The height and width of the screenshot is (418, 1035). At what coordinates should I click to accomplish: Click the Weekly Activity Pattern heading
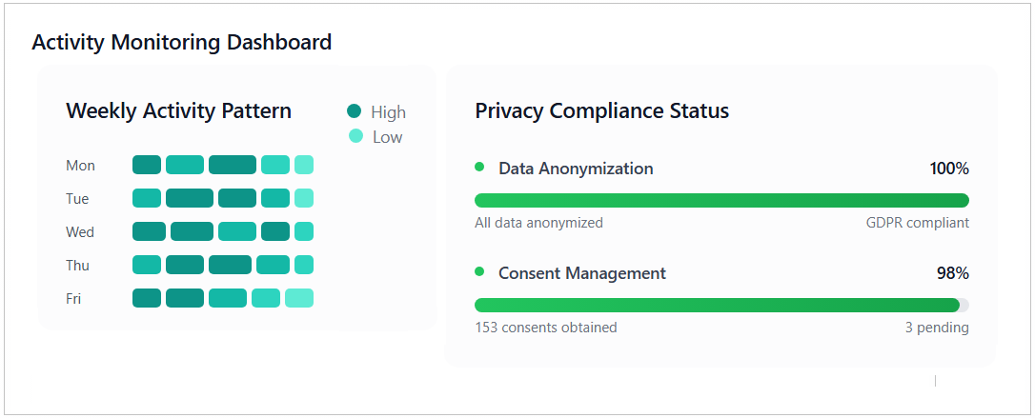(179, 111)
